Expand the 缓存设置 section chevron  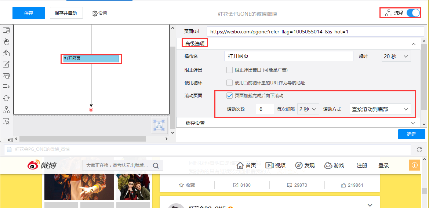(x=414, y=123)
